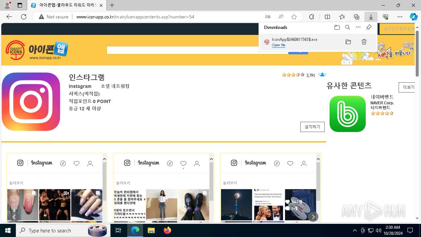Open more options in Downloads panel
Screen dimensions: 421x237
(358, 27)
